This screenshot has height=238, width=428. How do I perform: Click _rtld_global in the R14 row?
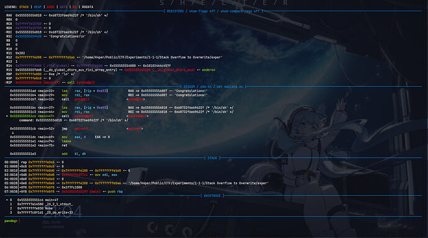click(x=56, y=66)
